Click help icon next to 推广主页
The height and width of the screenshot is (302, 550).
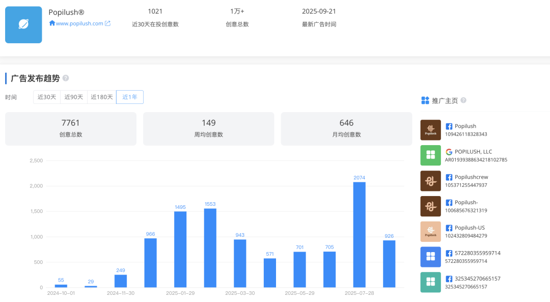click(x=463, y=100)
